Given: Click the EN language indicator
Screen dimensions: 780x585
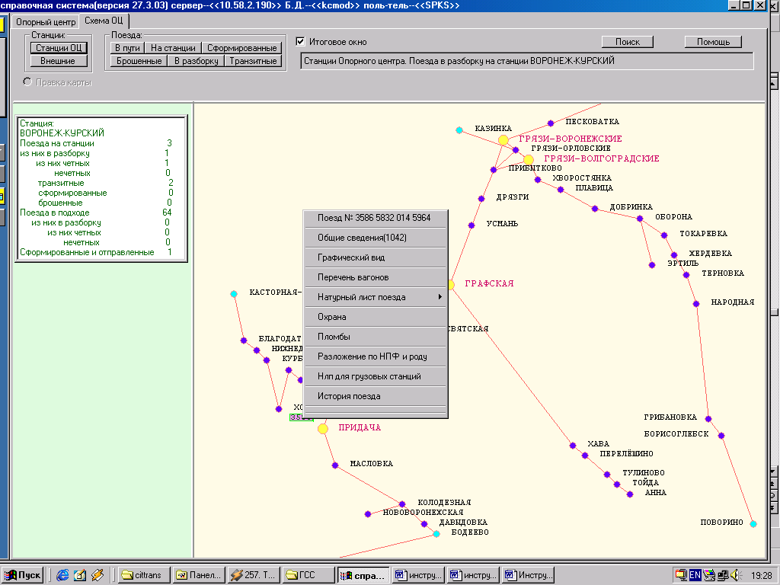Looking at the screenshot, I should tap(695, 575).
